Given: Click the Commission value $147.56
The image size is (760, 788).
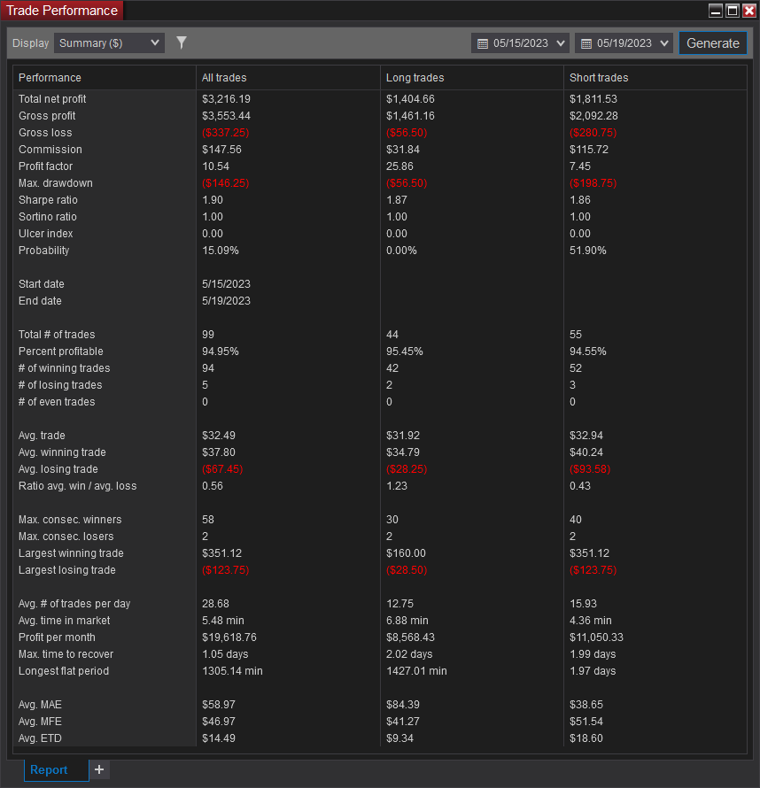Looking at the screenshot, I should pyautogui.click(x=221, y=150).
